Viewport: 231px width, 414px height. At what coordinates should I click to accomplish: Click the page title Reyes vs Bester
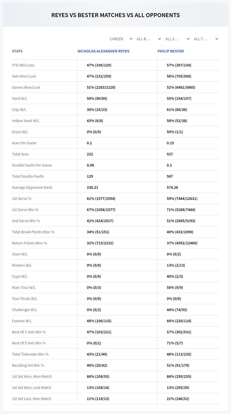(x=115, y=15)
